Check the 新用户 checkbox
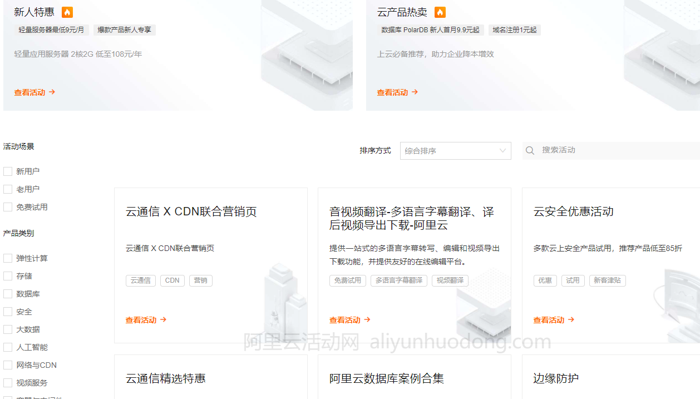 pos(8,171)
